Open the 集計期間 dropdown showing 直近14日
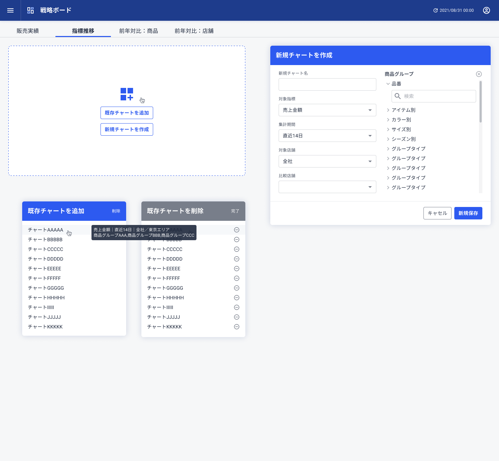 [327, 136]
